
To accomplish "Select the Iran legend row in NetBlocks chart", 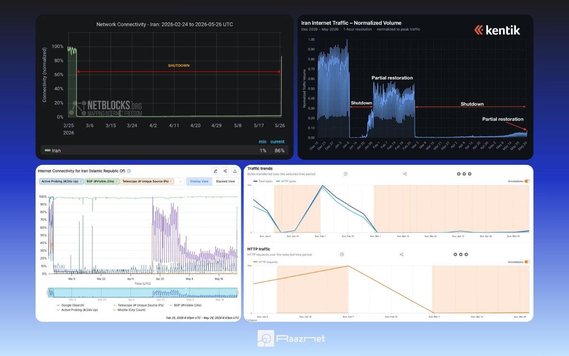I will pos(165,150).
